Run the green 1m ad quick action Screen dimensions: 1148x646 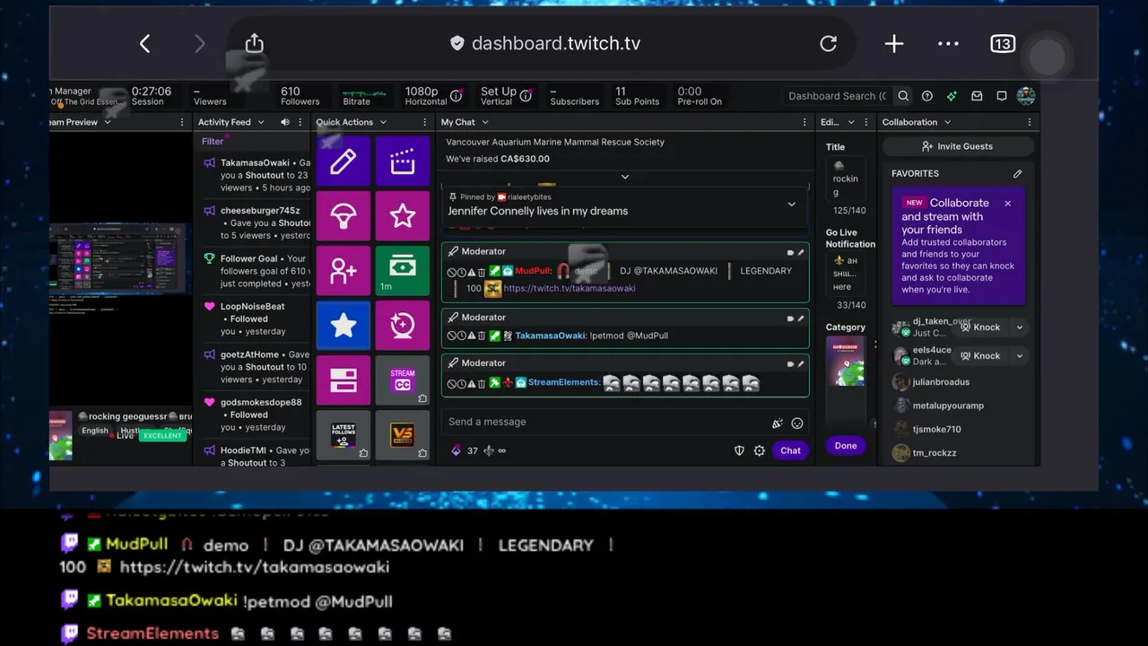coord(403,271)
